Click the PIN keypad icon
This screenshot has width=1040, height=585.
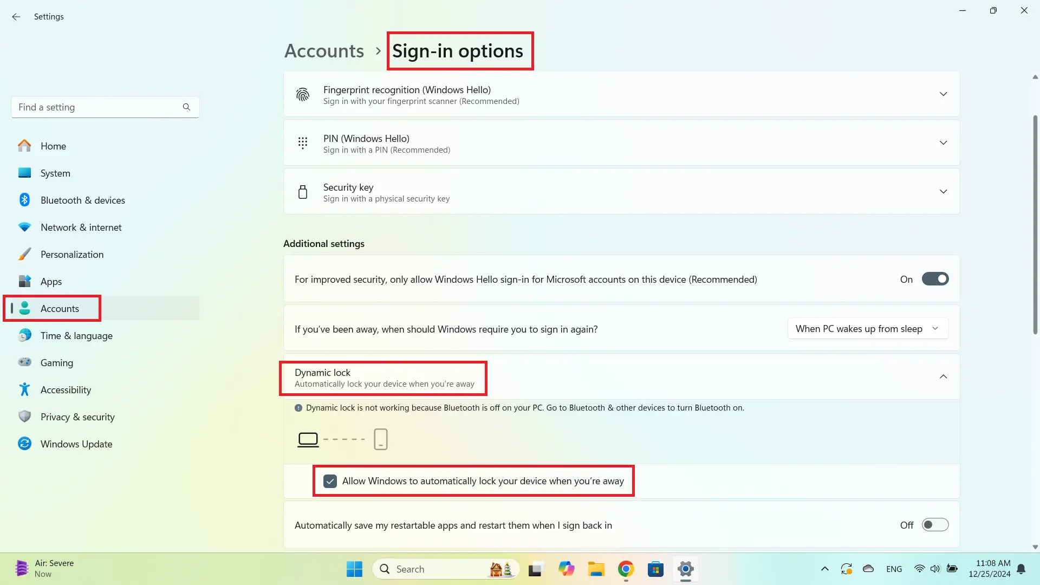tap(303, 143)
